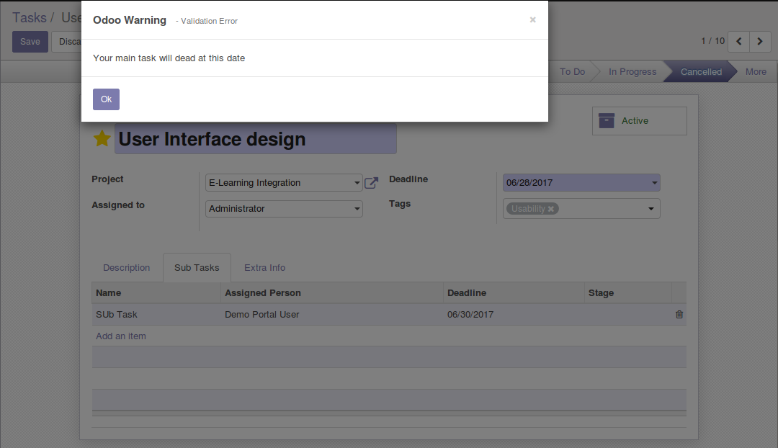Viewport: 778px width, 448px height.
Task: Go to the previous record arrow
Action: click(x=739, y=42)
